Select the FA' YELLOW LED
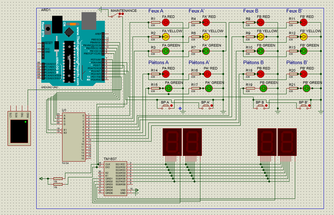 click(206, 37)
